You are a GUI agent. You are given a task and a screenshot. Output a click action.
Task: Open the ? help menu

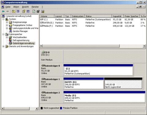(x=42, y=7)
